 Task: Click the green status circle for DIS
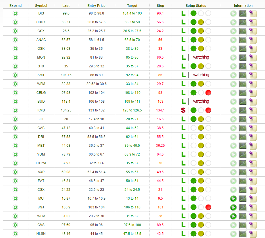[194, 13]
